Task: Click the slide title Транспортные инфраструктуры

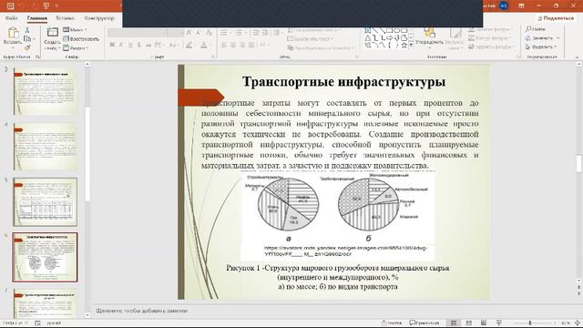Action: pyautogui.click(x=343, y=81)
